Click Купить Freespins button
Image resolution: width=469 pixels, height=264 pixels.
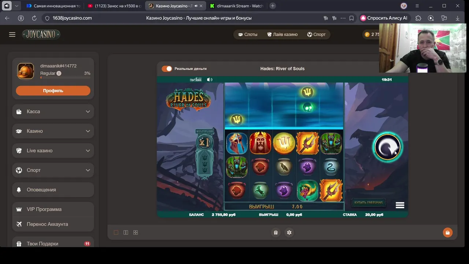click(368, 202)
